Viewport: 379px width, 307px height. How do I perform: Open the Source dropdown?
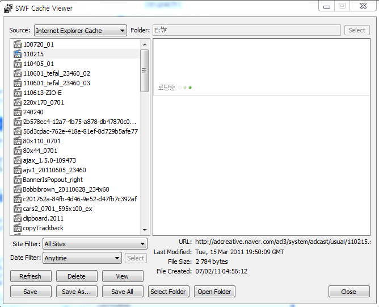coord(80,31)
